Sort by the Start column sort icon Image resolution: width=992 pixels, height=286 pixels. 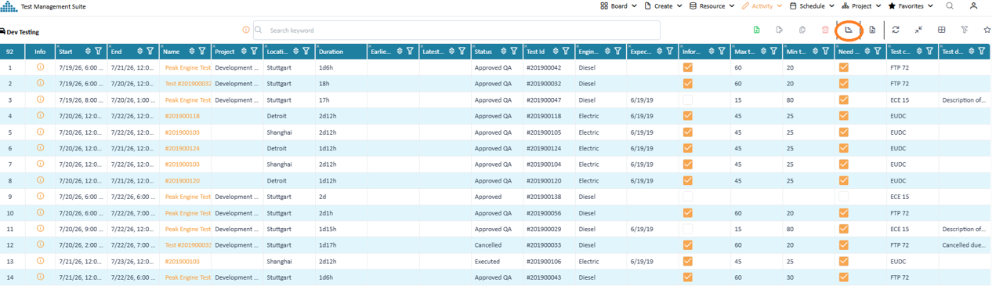click(x=88, y=51)
